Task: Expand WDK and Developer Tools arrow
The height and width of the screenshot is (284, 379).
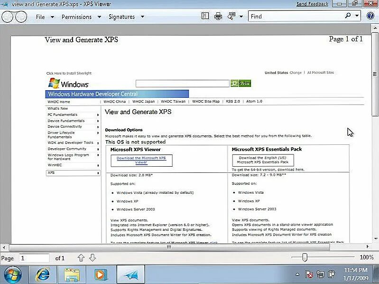Action: tap(98, 143)
